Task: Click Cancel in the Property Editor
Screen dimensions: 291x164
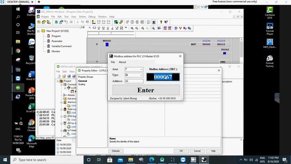Action: (x=197, y=151)
